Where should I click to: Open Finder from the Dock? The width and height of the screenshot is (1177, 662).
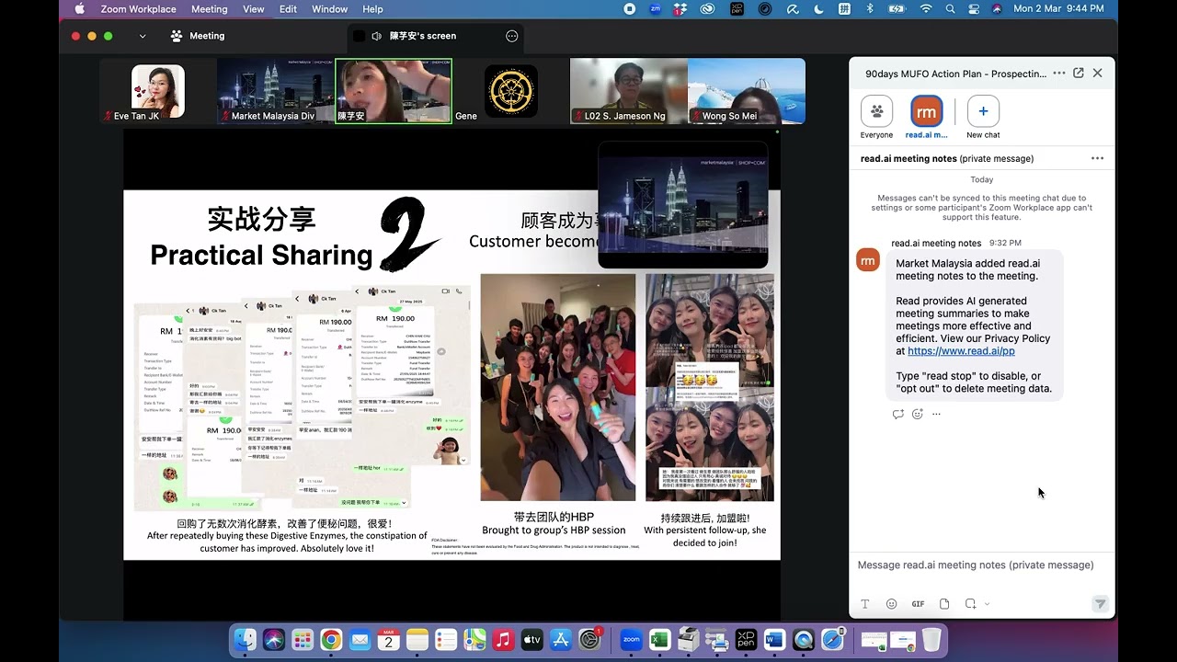click(245, 639)
